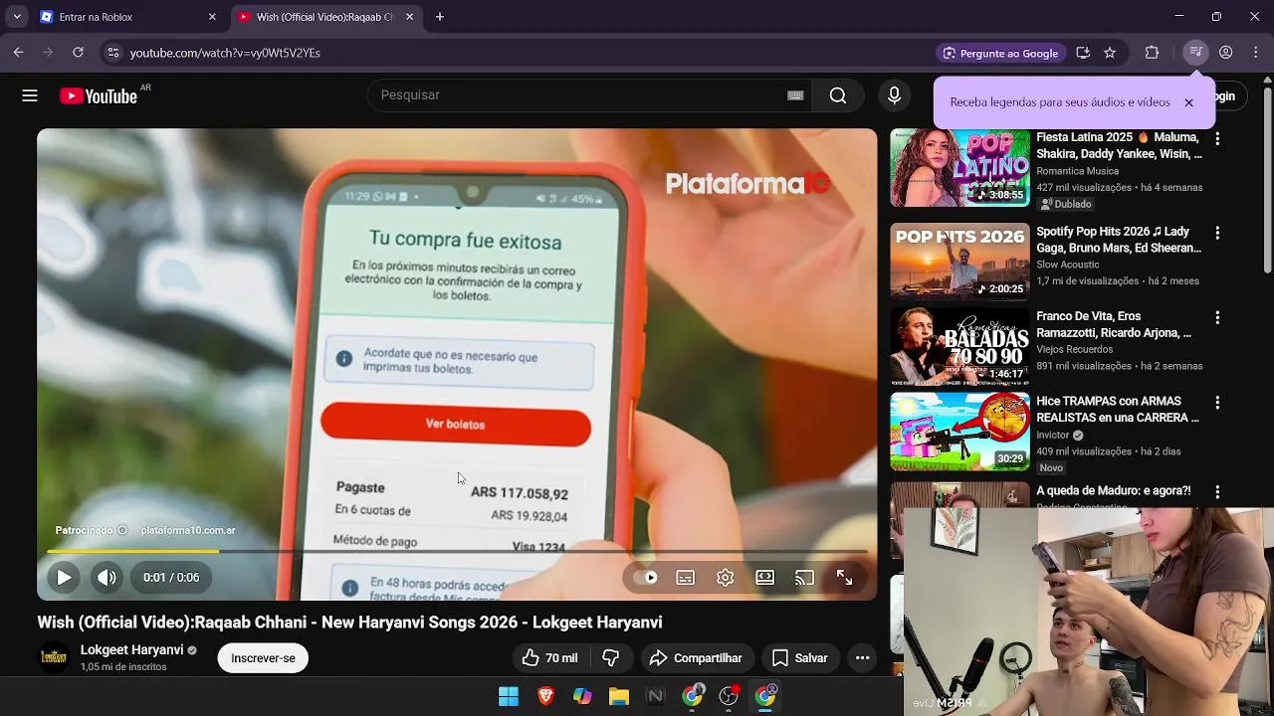Viewport: 1274px width, 716px height.
Task: Visit the plataforma10.com.ar sponsor link
Action: point(188,530)
